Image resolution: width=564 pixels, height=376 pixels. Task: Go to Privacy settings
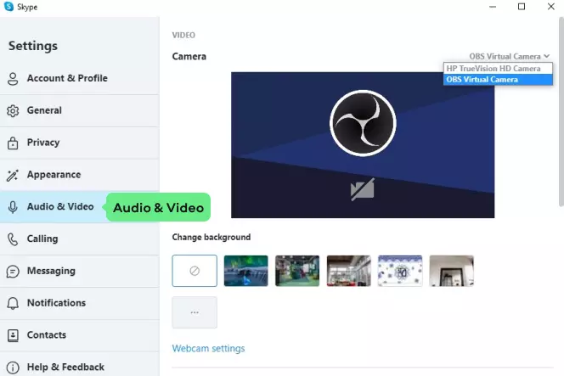coord(80,143)
